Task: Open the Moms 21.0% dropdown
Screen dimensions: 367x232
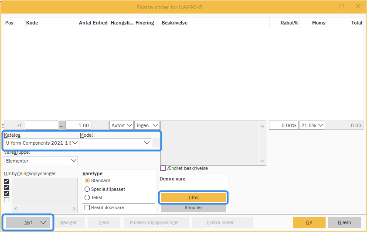Action: click(x=320, y=125)
